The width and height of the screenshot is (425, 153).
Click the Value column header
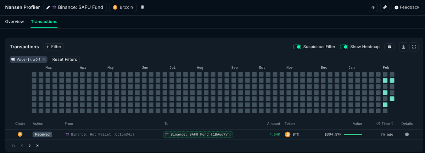point(357,124)
